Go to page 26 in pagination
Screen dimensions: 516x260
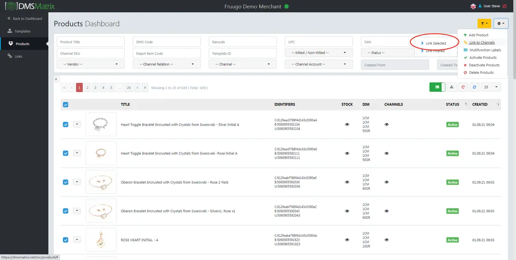(x=129, y=88)
